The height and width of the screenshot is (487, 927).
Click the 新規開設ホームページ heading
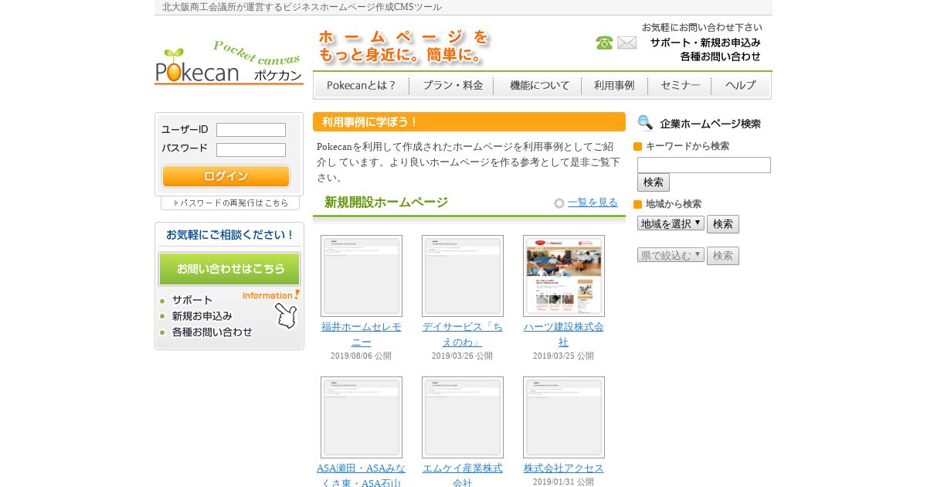point(386,203)
